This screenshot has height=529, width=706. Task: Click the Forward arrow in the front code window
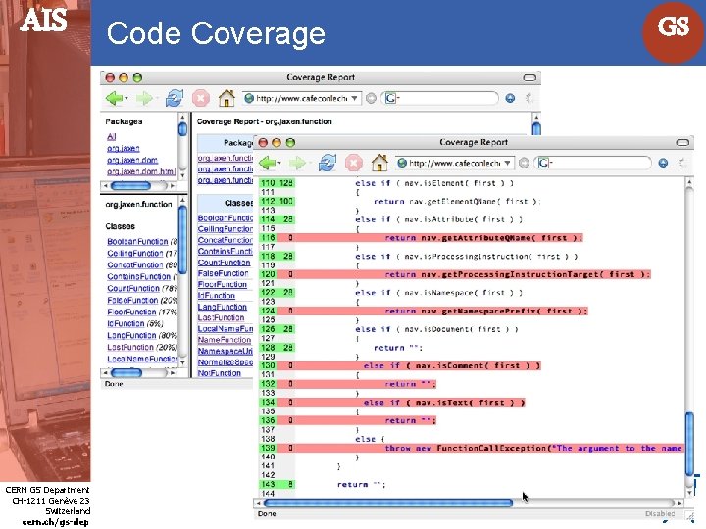coord(297,163)
